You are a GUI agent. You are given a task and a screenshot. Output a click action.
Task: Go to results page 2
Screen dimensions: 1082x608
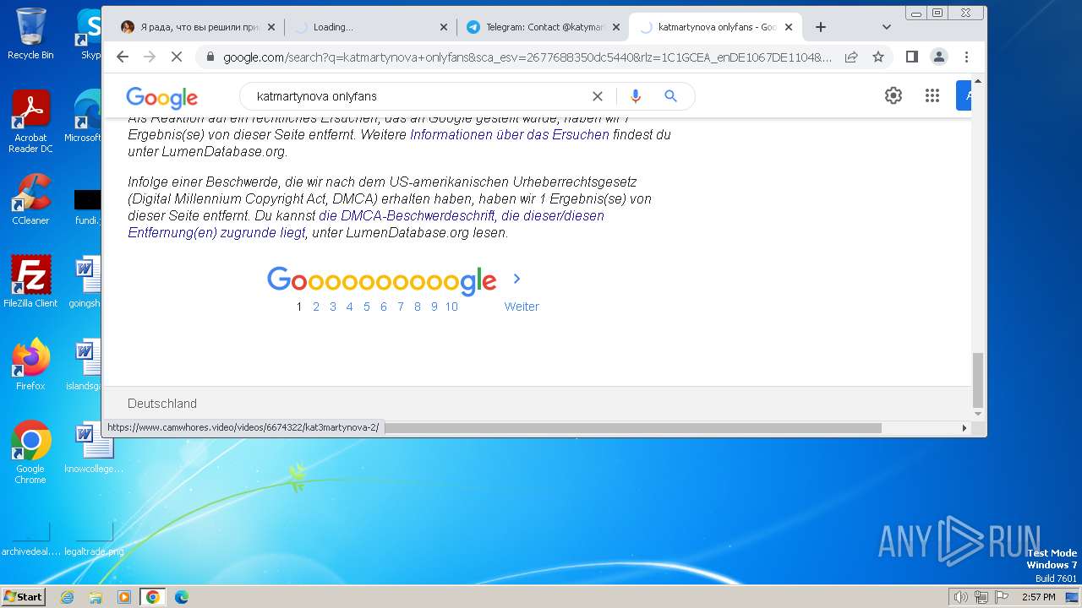(x=316, y=307)
